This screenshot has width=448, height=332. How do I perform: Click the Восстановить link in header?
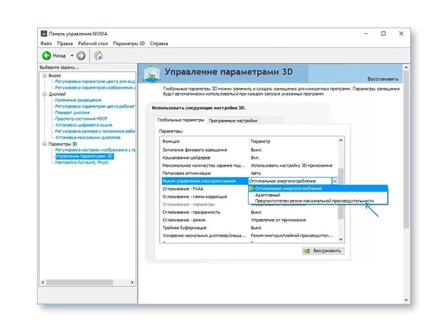(383, 79)
